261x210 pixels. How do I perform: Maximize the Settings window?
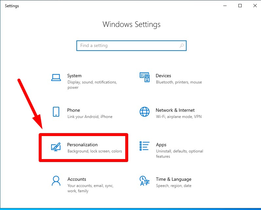click(240, 6)
